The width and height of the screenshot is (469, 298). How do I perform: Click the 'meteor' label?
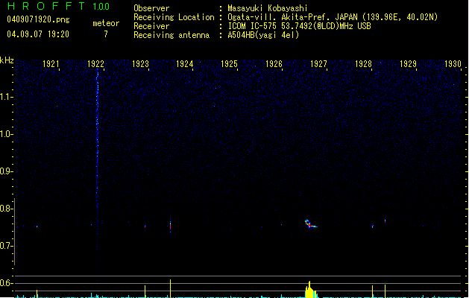106,23
